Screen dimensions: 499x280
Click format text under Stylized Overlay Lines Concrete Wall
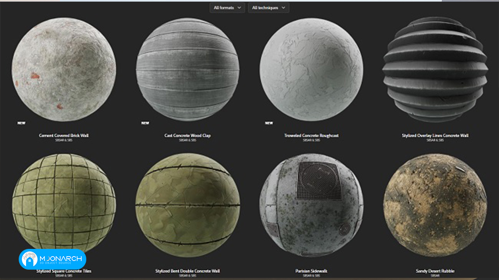click(435, 140)
